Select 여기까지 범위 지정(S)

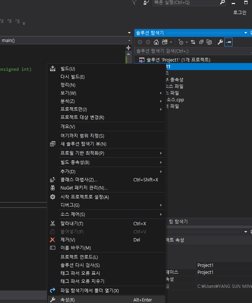[82, 136]
